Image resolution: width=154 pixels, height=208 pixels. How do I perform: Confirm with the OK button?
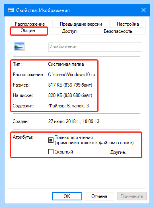tap(67, 196)
